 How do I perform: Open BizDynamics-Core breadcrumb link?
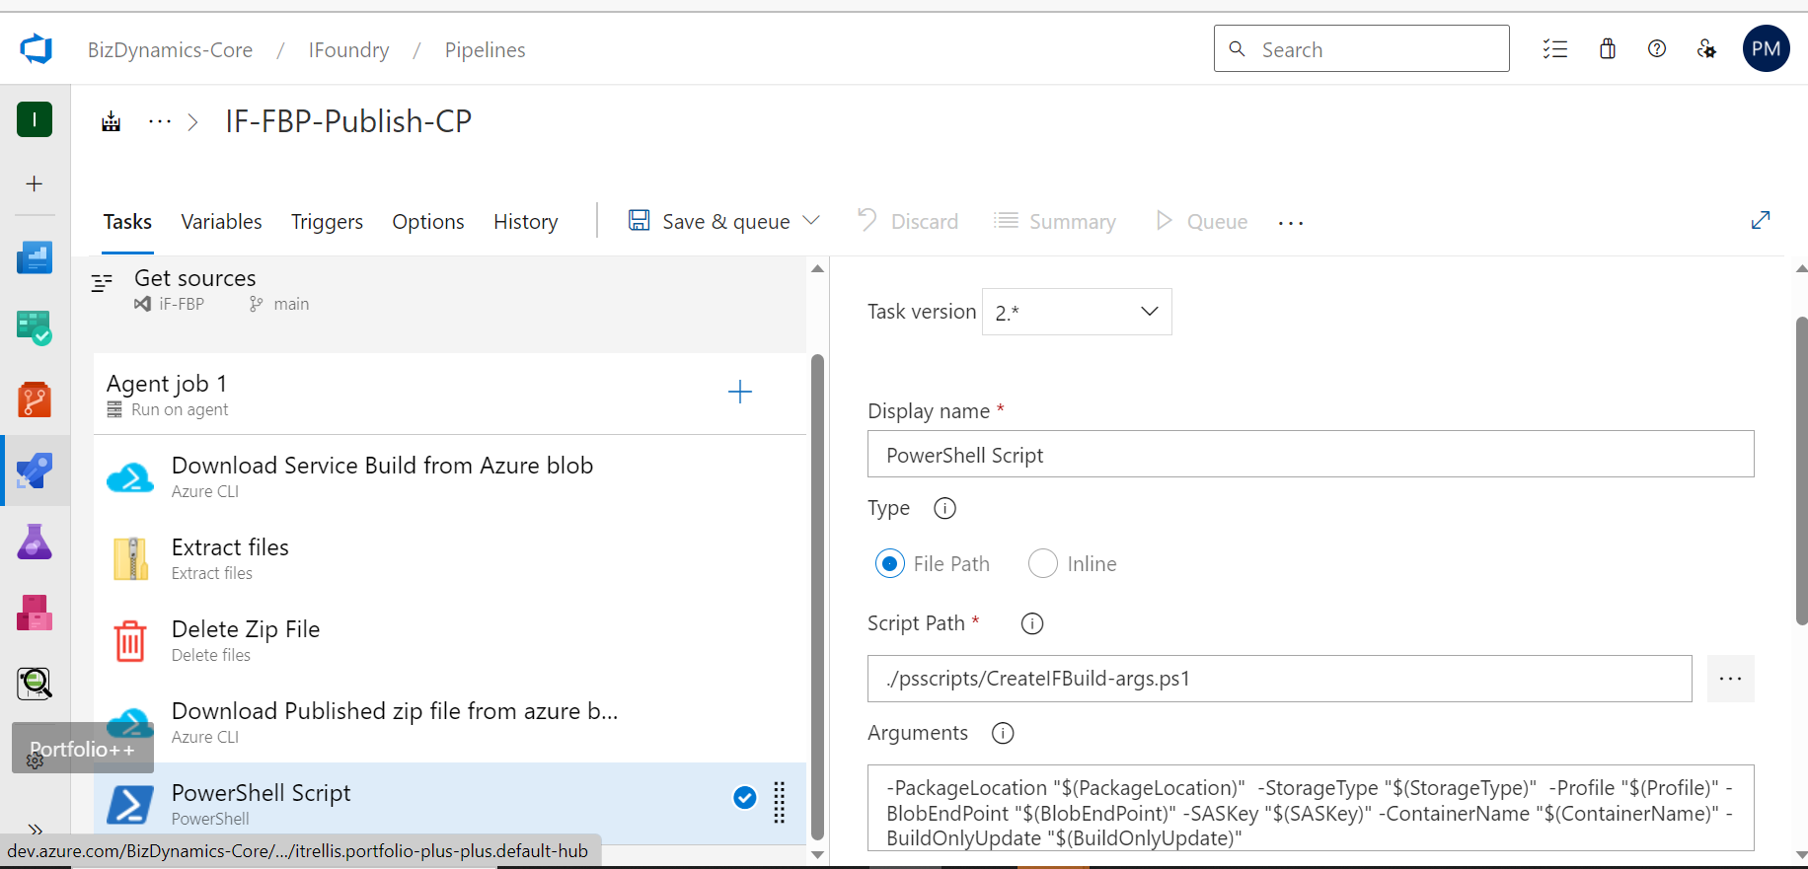tap(170, 49)
